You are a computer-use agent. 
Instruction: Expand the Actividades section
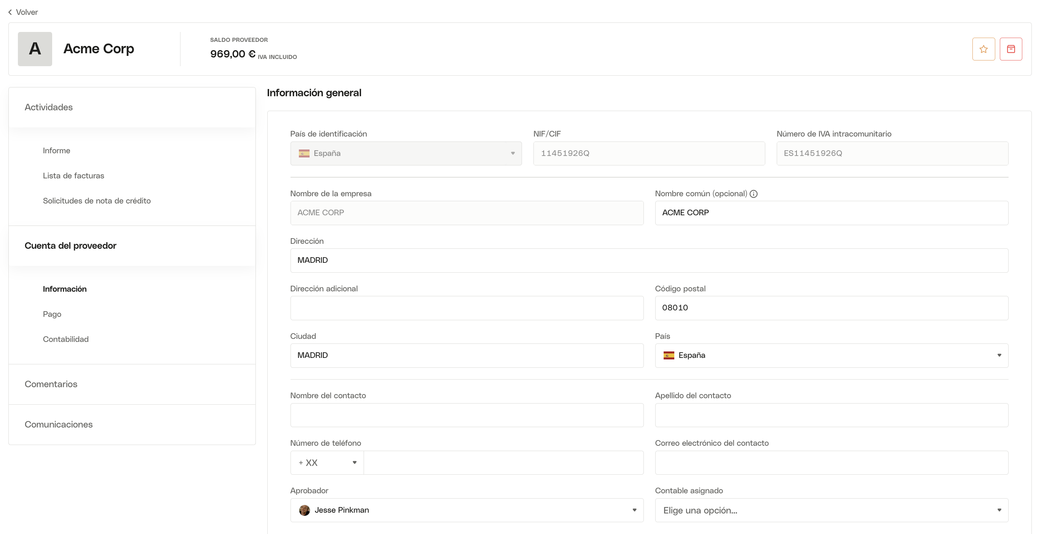(x=132, y=107)
